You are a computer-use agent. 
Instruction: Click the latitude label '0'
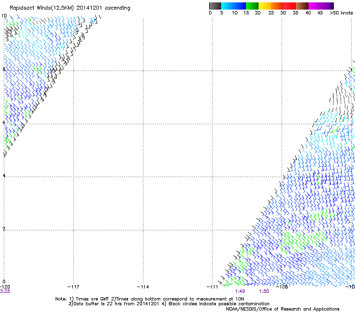click(4, 282)
